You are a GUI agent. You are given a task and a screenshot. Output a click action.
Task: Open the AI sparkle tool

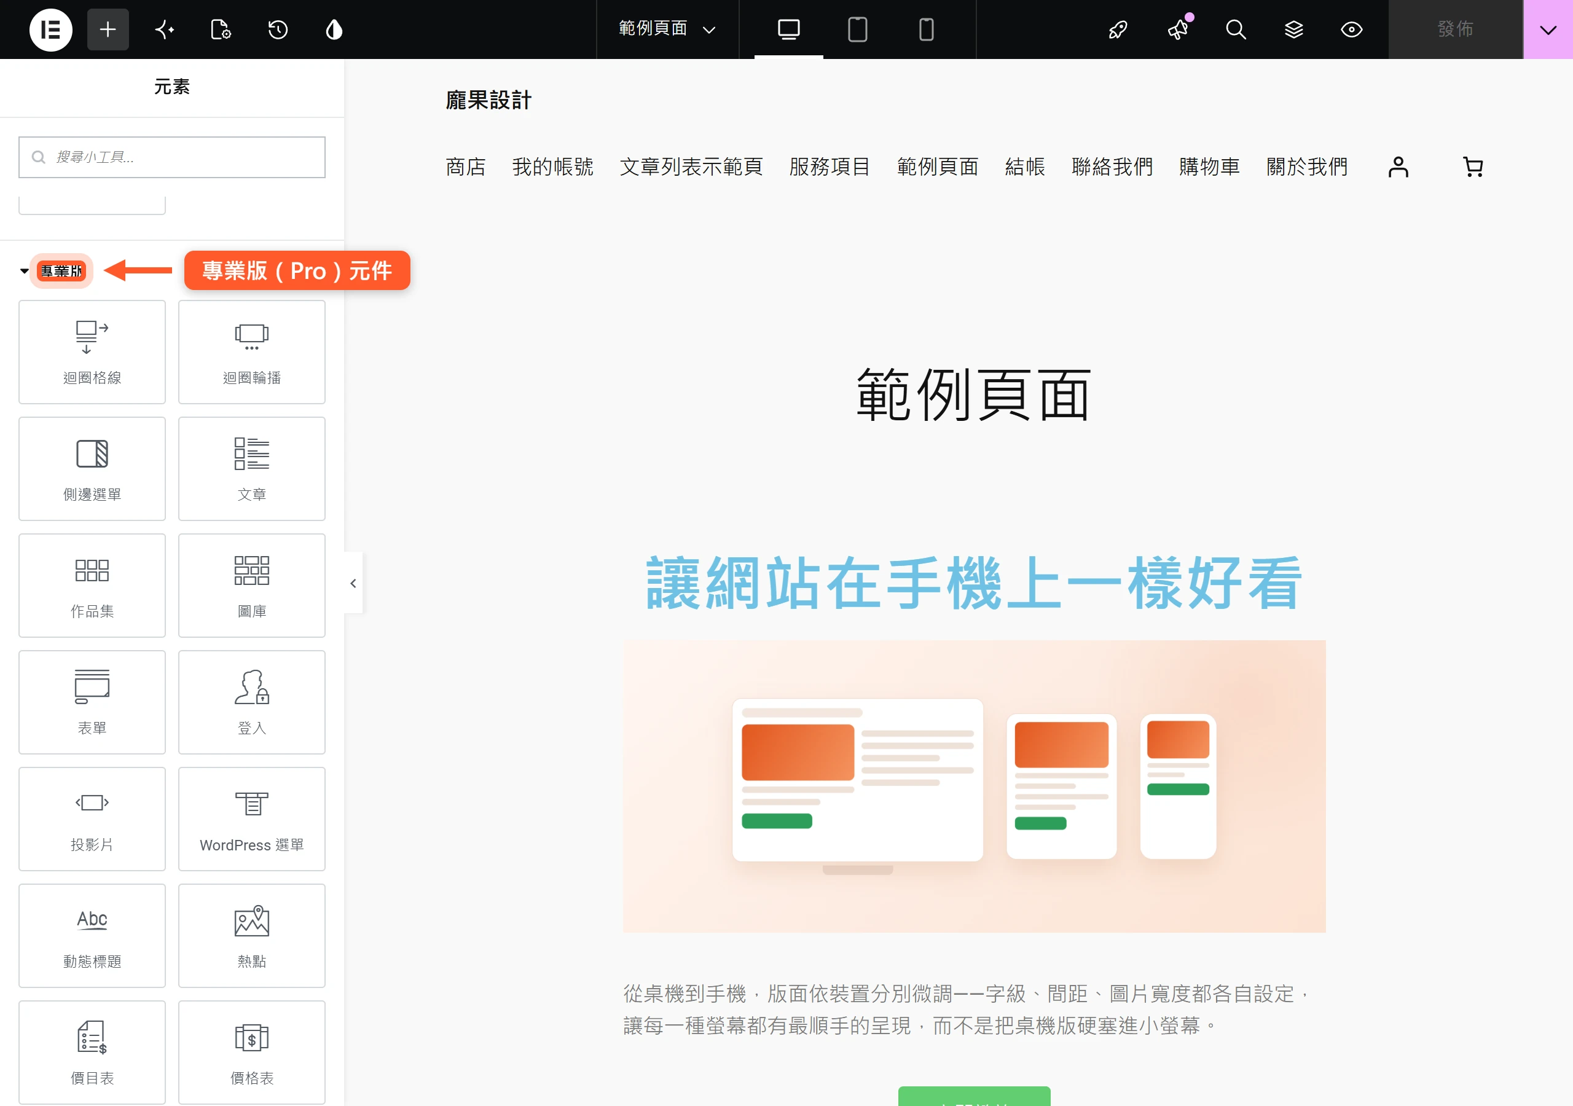[x=165, y=29]
